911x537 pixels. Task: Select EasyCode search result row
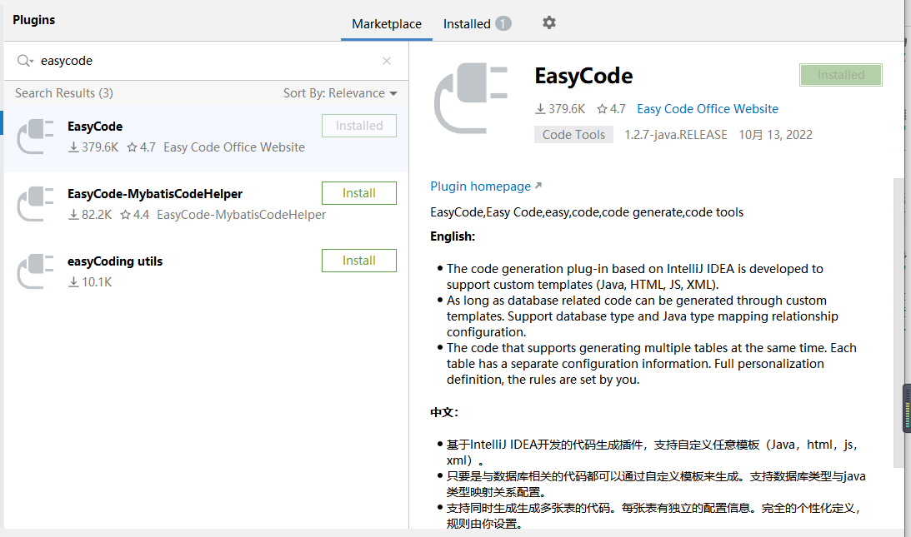coord(206,139)
